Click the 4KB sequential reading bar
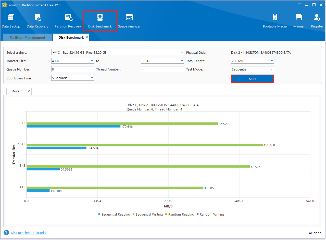 (x=38, y=190)
